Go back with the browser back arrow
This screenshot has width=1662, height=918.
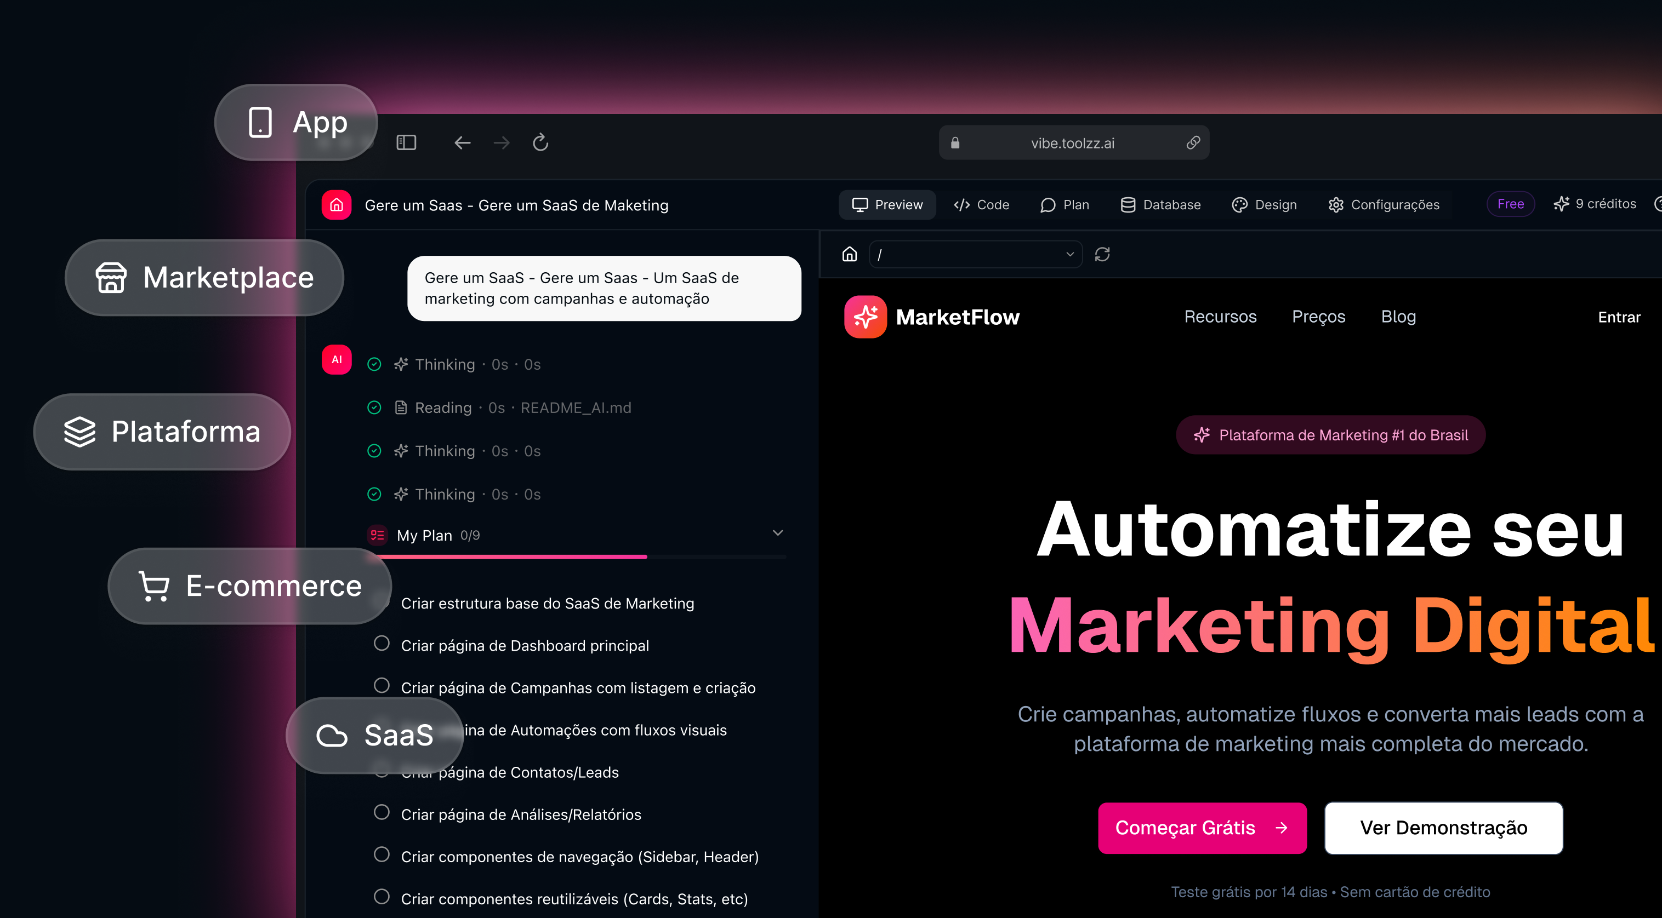click(x=462, y=142)
